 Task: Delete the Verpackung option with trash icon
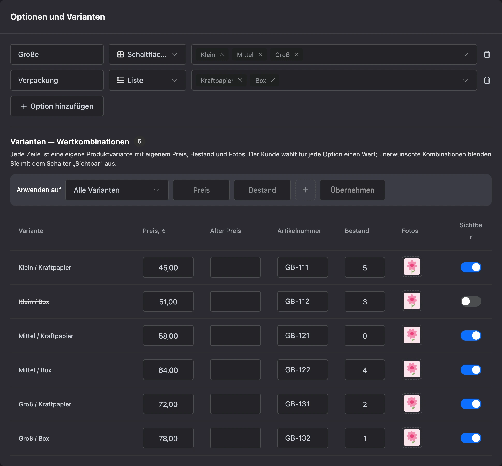[487, 80]
